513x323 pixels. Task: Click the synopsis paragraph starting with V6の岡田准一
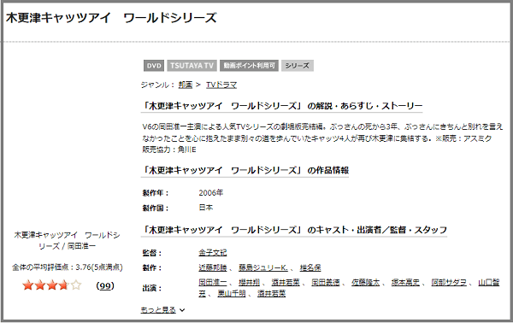322,138
